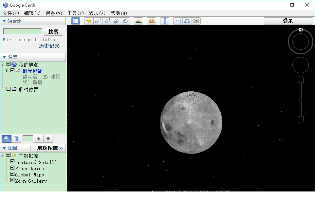Open the planet switcher icon
This screenshot has width=315, height=199.
click(x=152, y=21)
